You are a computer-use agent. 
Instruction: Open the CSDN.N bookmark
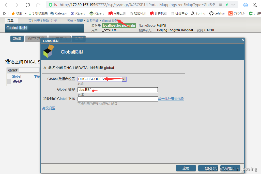click(x=237, y=13)
